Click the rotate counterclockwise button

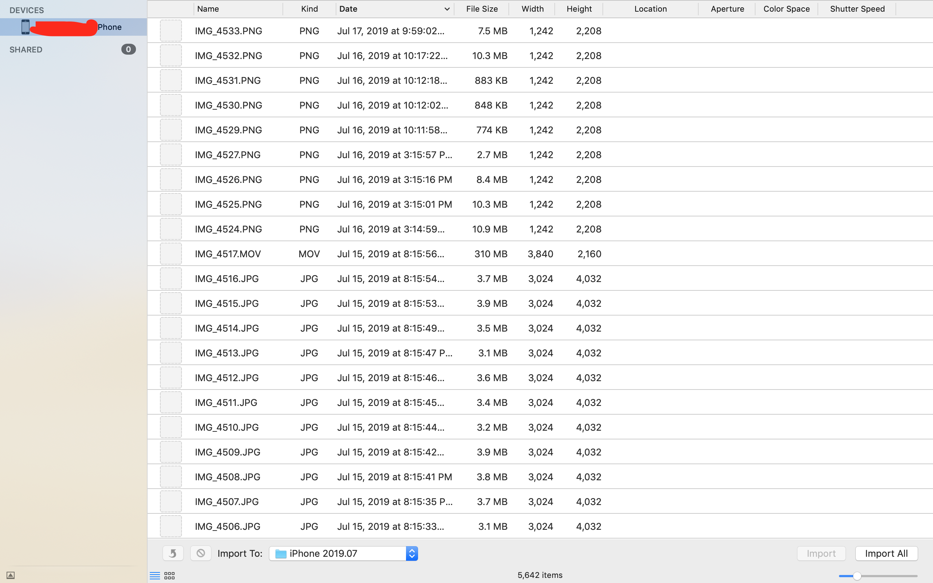pyautogui.click(x=173, y=553)
